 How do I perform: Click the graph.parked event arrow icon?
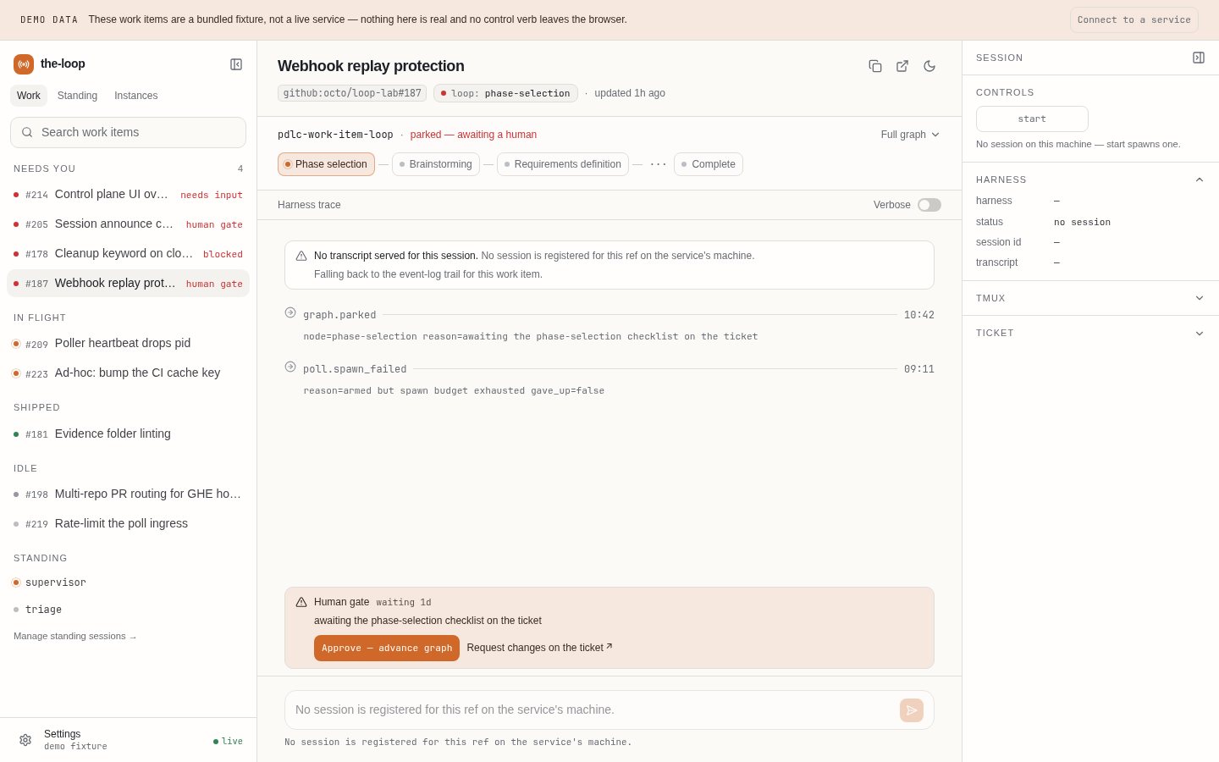click(x=290, y=312)
